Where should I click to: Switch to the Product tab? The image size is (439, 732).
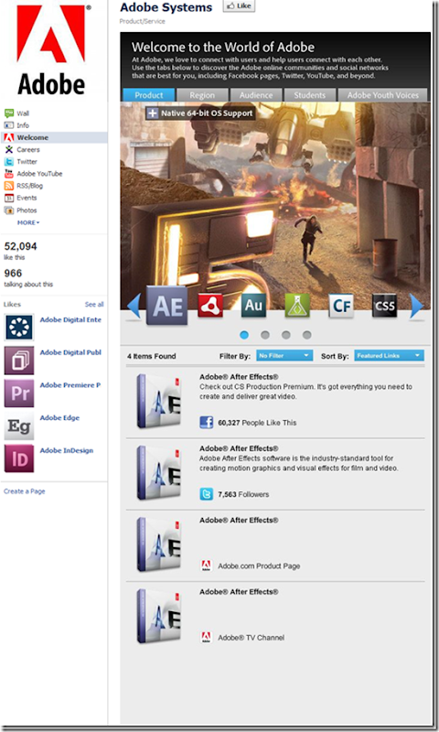(x=149, y=95)
